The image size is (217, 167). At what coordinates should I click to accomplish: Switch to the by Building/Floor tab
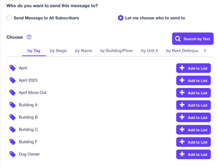(116, 51)
